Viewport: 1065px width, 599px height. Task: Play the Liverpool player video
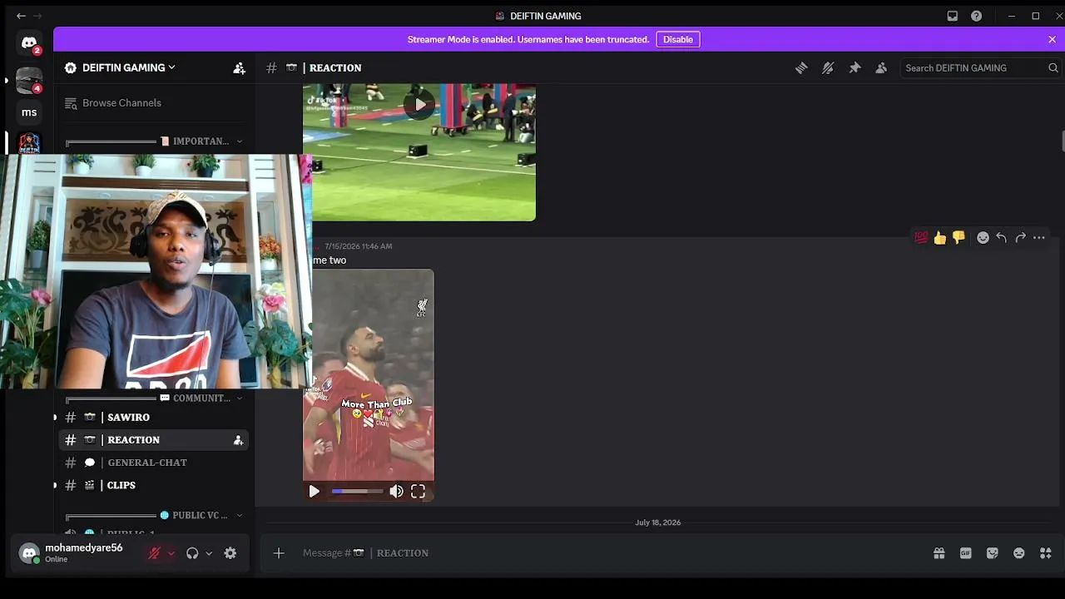point(315,492)
